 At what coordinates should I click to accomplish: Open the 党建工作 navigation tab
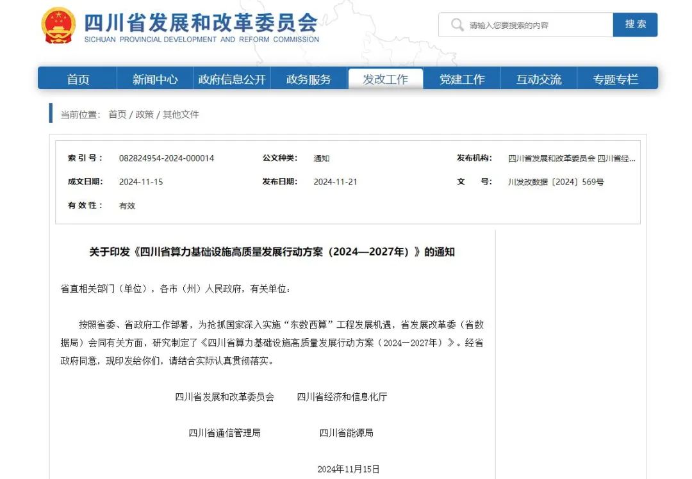click(x=462, y=79)
